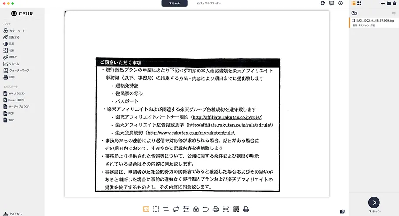This screenshot has width=399, height=216.
Task: Click the last icon in the bottom toolbar
Action: tap(246, 209)
